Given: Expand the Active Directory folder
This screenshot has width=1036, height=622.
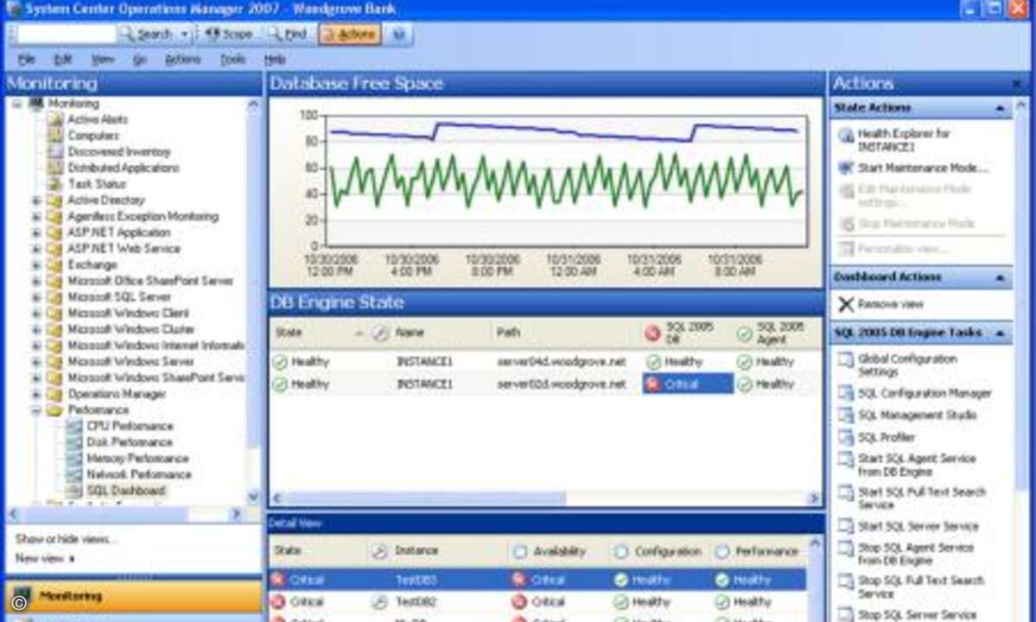Looking at the screenshot, I should (36, 200).
